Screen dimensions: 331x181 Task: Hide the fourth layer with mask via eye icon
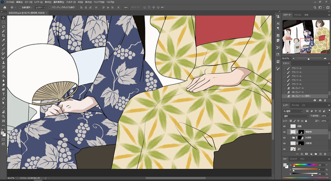click(284, 143)
